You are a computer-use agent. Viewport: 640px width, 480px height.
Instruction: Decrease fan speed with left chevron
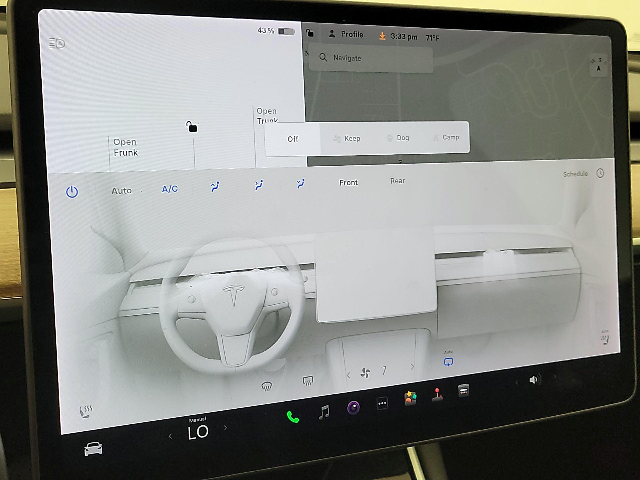[x=348, y=375]
